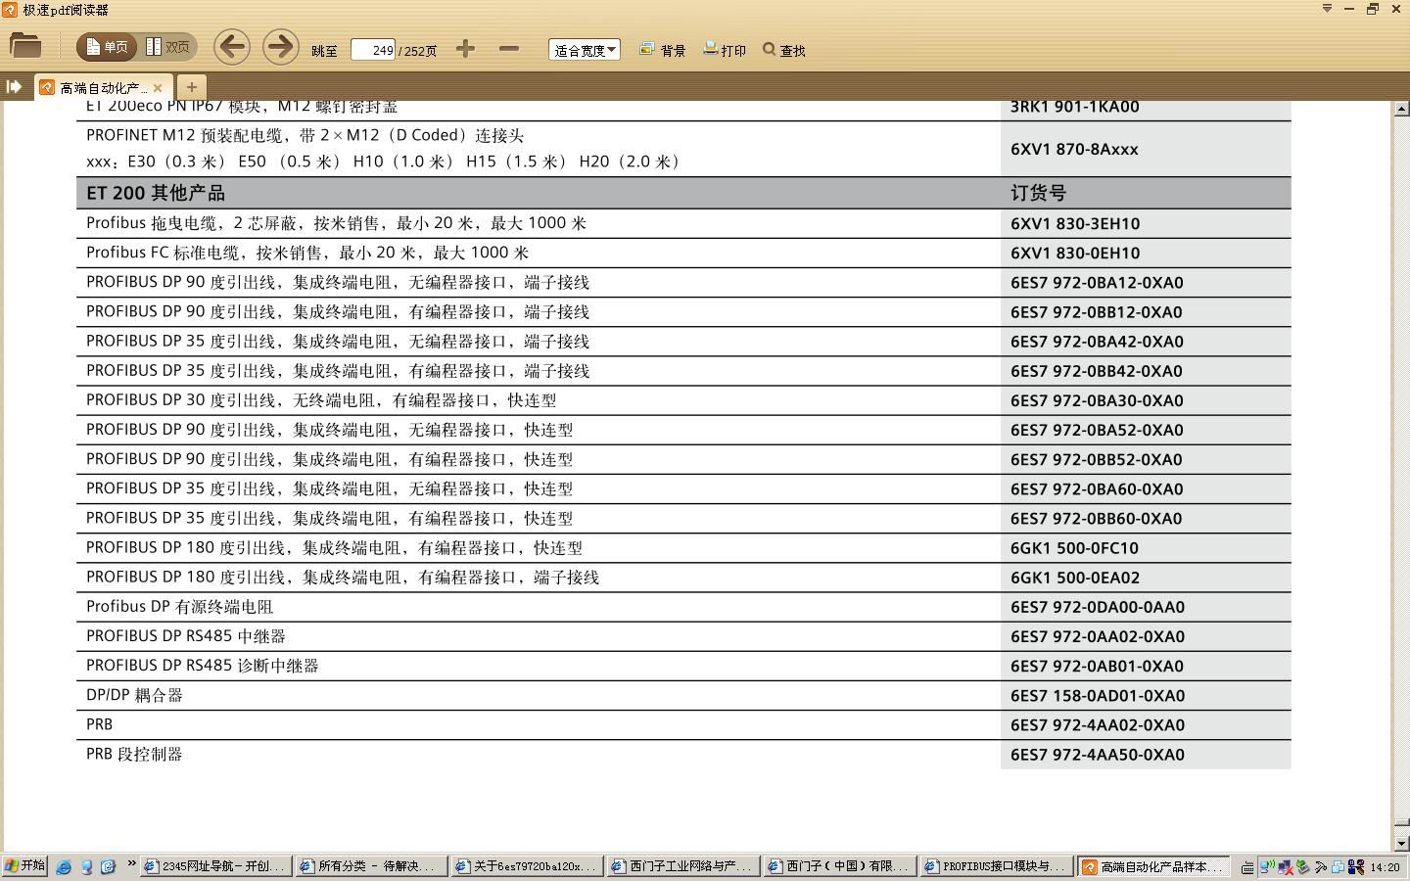
Task: Launch Internet Explorer from quick launch
Action: coord(64,866)
